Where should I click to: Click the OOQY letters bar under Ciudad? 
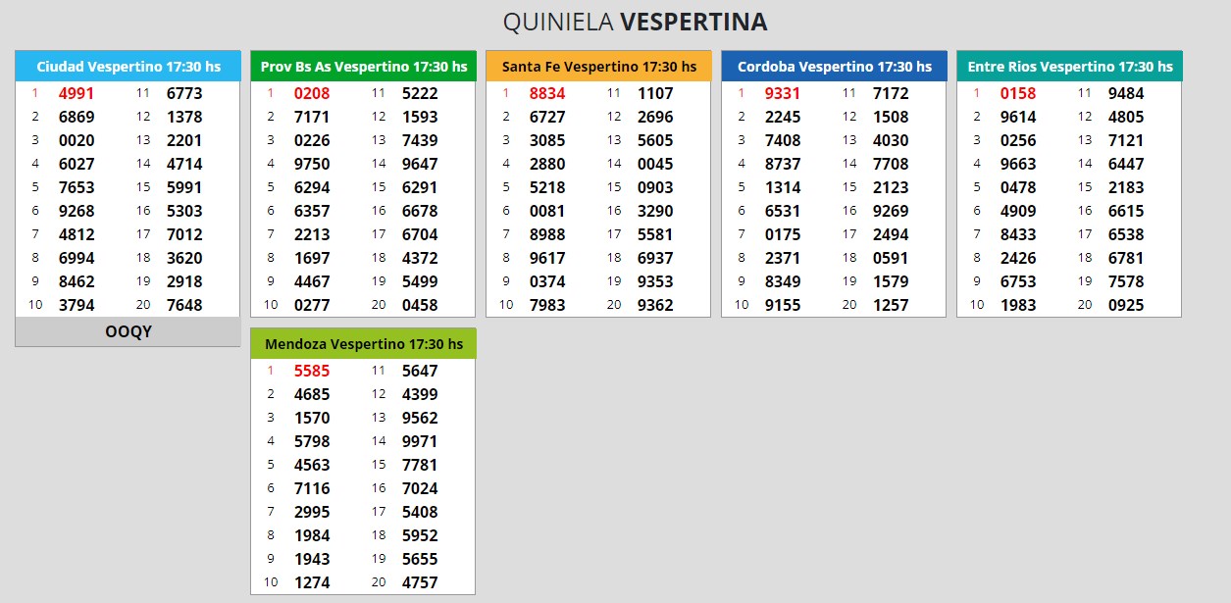coord(128,331)
